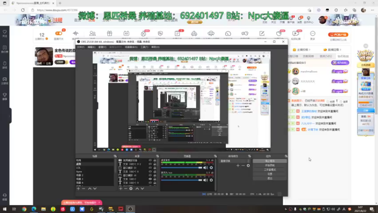Screen dimensions: 378x213
Task: Pop out the 控件 dock panel
Action: coord(286,156)
